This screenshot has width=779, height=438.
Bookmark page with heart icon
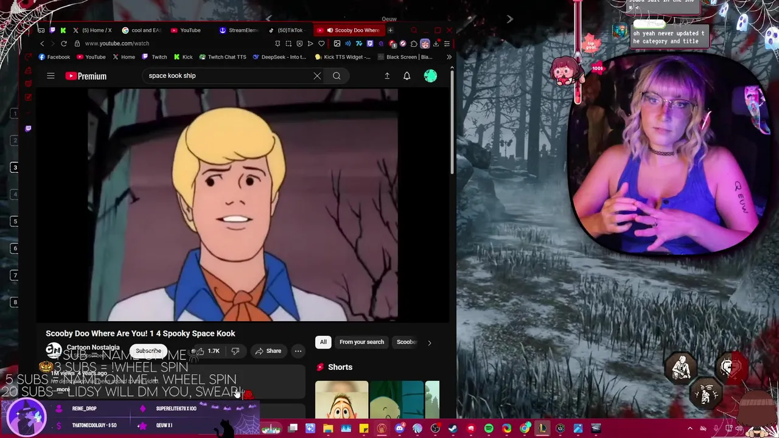(x=321, y=44)
